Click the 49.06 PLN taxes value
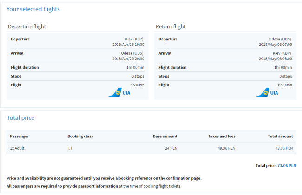Image resolution: width=302 pixels, height=195 pixels. click(225, 148)
